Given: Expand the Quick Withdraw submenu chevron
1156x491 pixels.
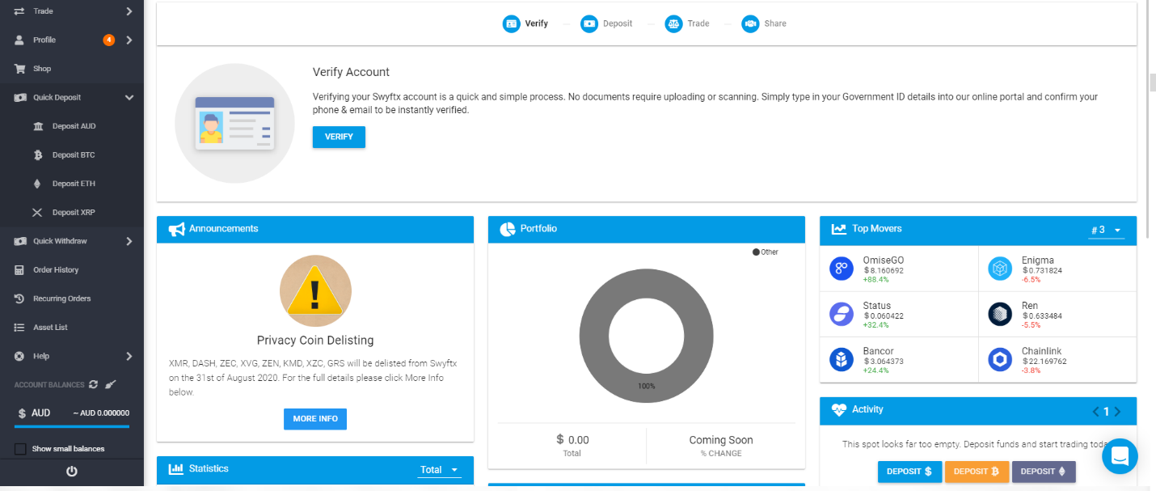Looking at the screenshot, I should point(129,241).
